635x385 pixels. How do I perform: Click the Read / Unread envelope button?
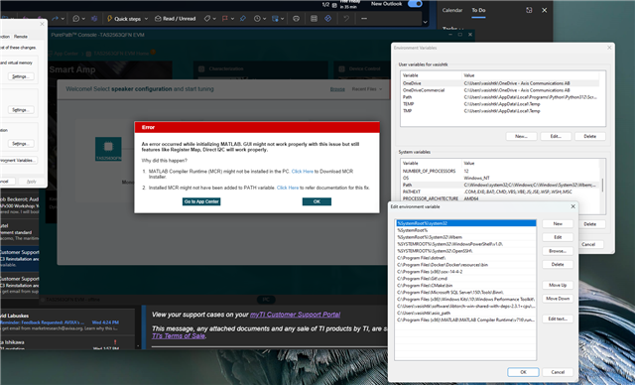[175, 19]
